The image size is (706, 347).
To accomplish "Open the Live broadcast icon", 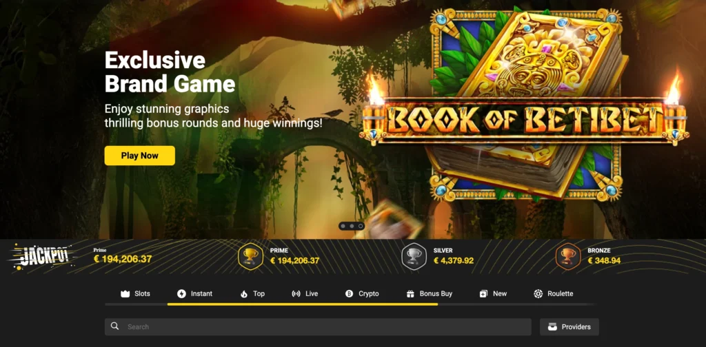I will pos(296,294).
